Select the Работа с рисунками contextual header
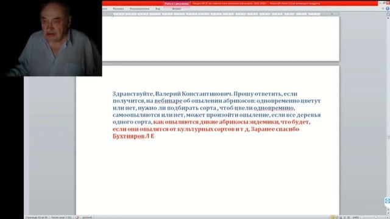Viewport: 390px width, 219px height. pos(177,4)
